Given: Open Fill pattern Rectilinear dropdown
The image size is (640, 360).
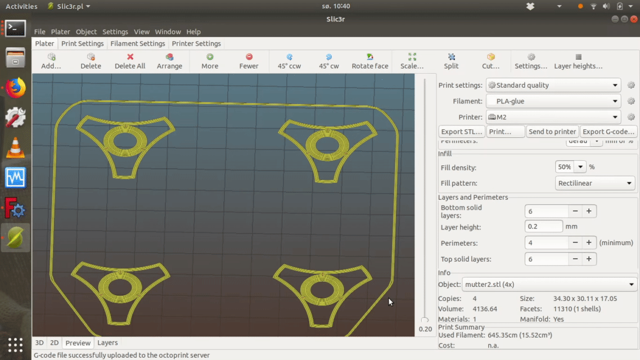Looking at the screenshot, I should (x=594, y=183).
